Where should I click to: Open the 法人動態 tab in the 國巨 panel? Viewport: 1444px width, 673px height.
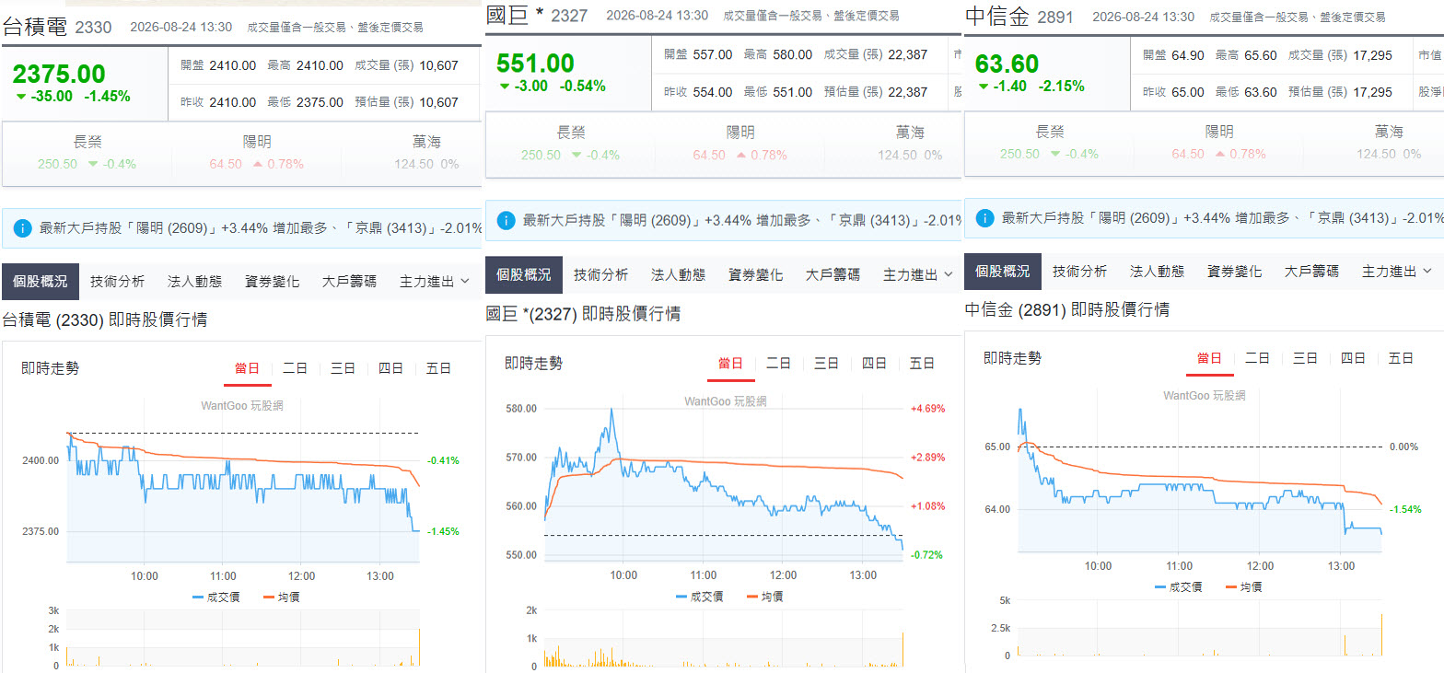678,274
